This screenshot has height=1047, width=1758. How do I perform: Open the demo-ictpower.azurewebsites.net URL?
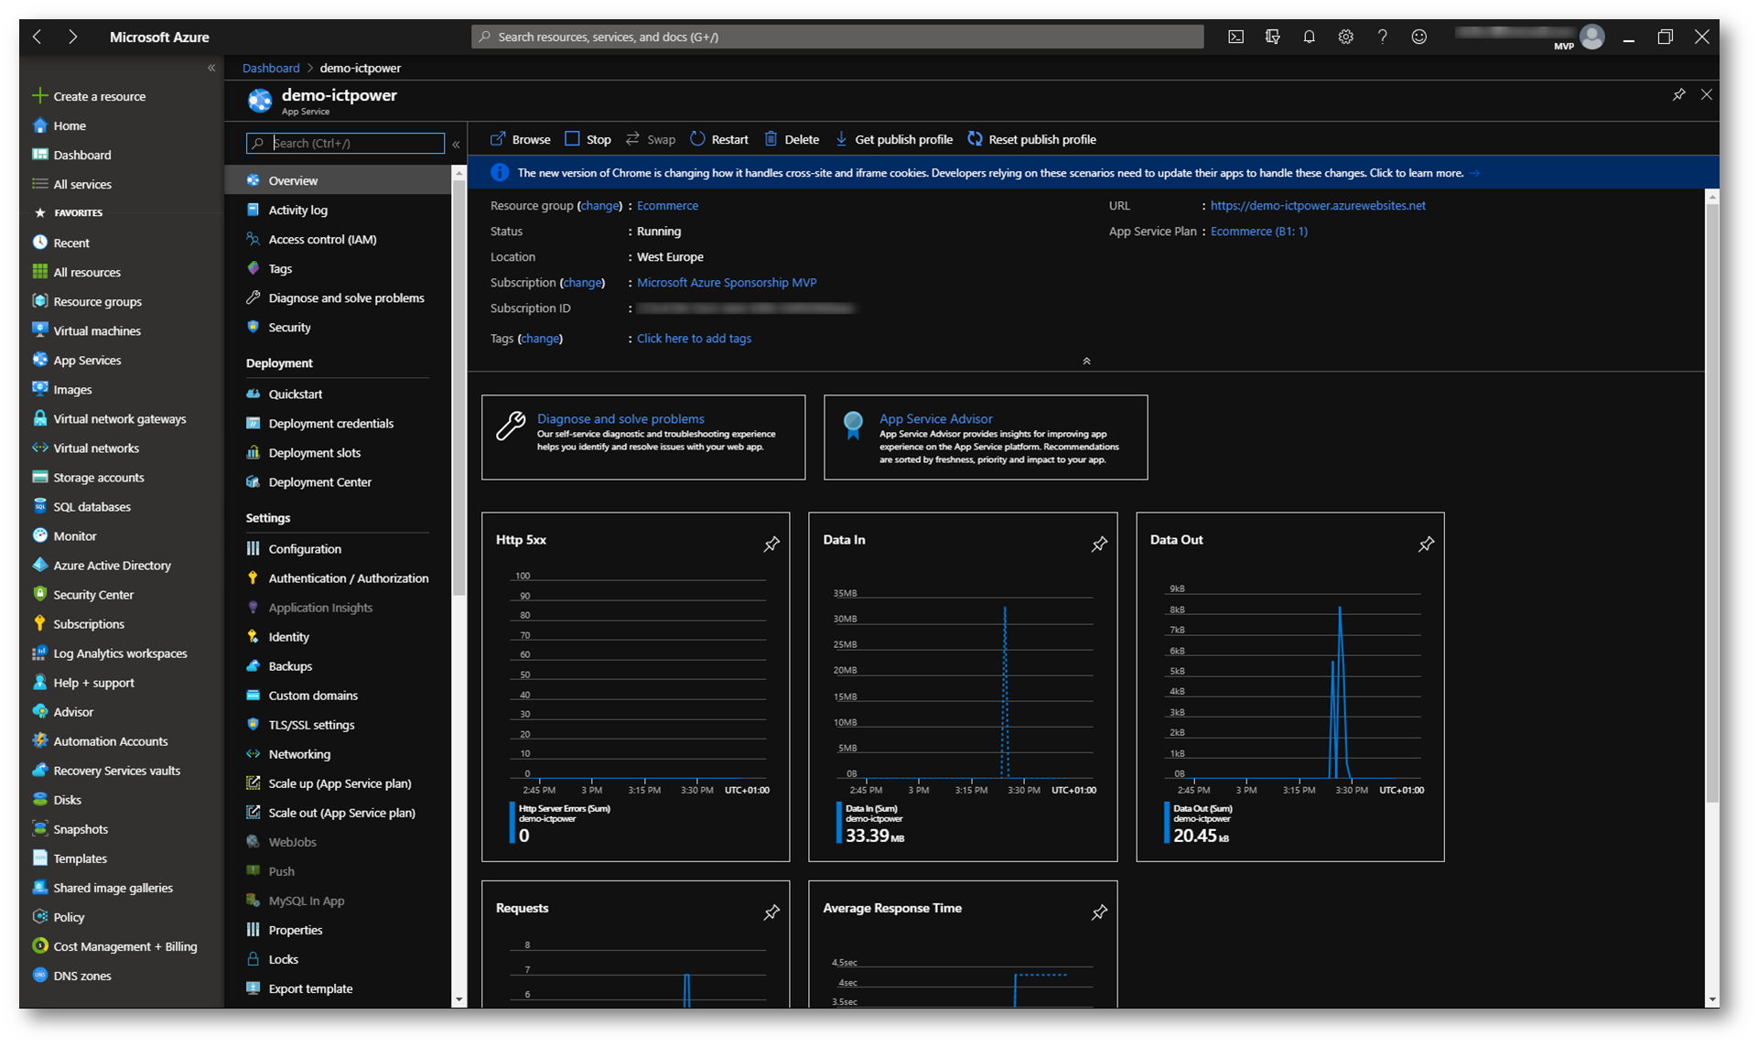click(x=1318, y=206)
